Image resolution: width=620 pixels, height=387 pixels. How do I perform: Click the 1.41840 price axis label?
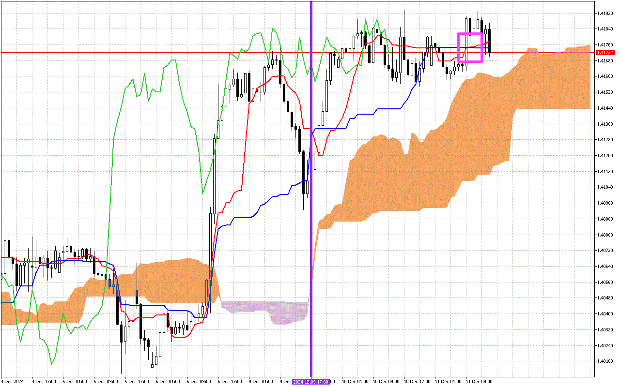point(605,30)
